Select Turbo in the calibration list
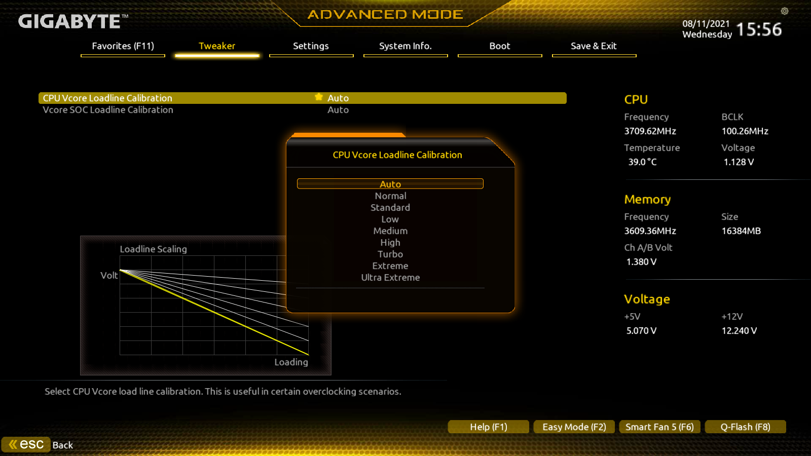811x456 pixels. pyautogui.click(x=390, y=254)
